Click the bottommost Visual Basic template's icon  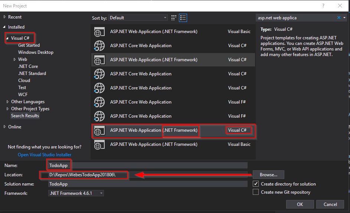pyautogui.click(x=99, y=145)
